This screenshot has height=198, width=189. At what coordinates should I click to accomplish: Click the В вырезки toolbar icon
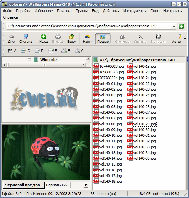158,39
